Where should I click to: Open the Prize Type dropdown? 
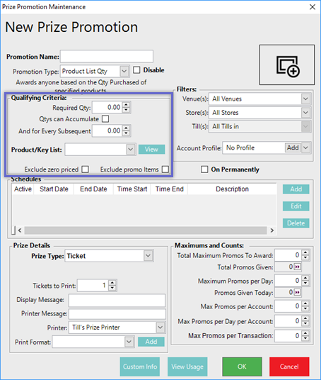(148, 256)
